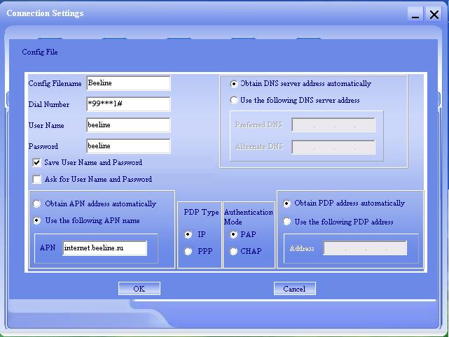Edit the APN text field
The width and height of the screenshot is (449, 337).
pyautogui.click(x=105, y=248)
